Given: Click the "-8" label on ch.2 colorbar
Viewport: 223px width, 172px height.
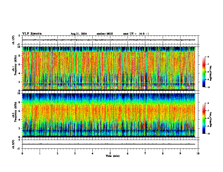Looking at the screenshot, I should point(208,118).
